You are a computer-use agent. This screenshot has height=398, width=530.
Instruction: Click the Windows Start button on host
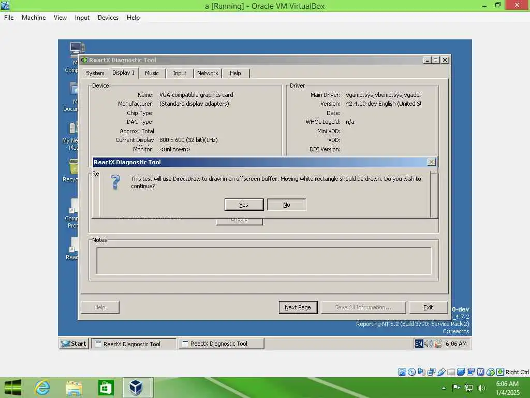point(13,388)
